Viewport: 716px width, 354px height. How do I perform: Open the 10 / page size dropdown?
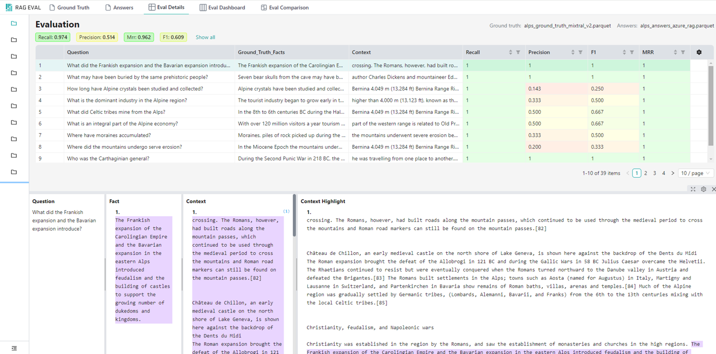[x=695, y=173]
